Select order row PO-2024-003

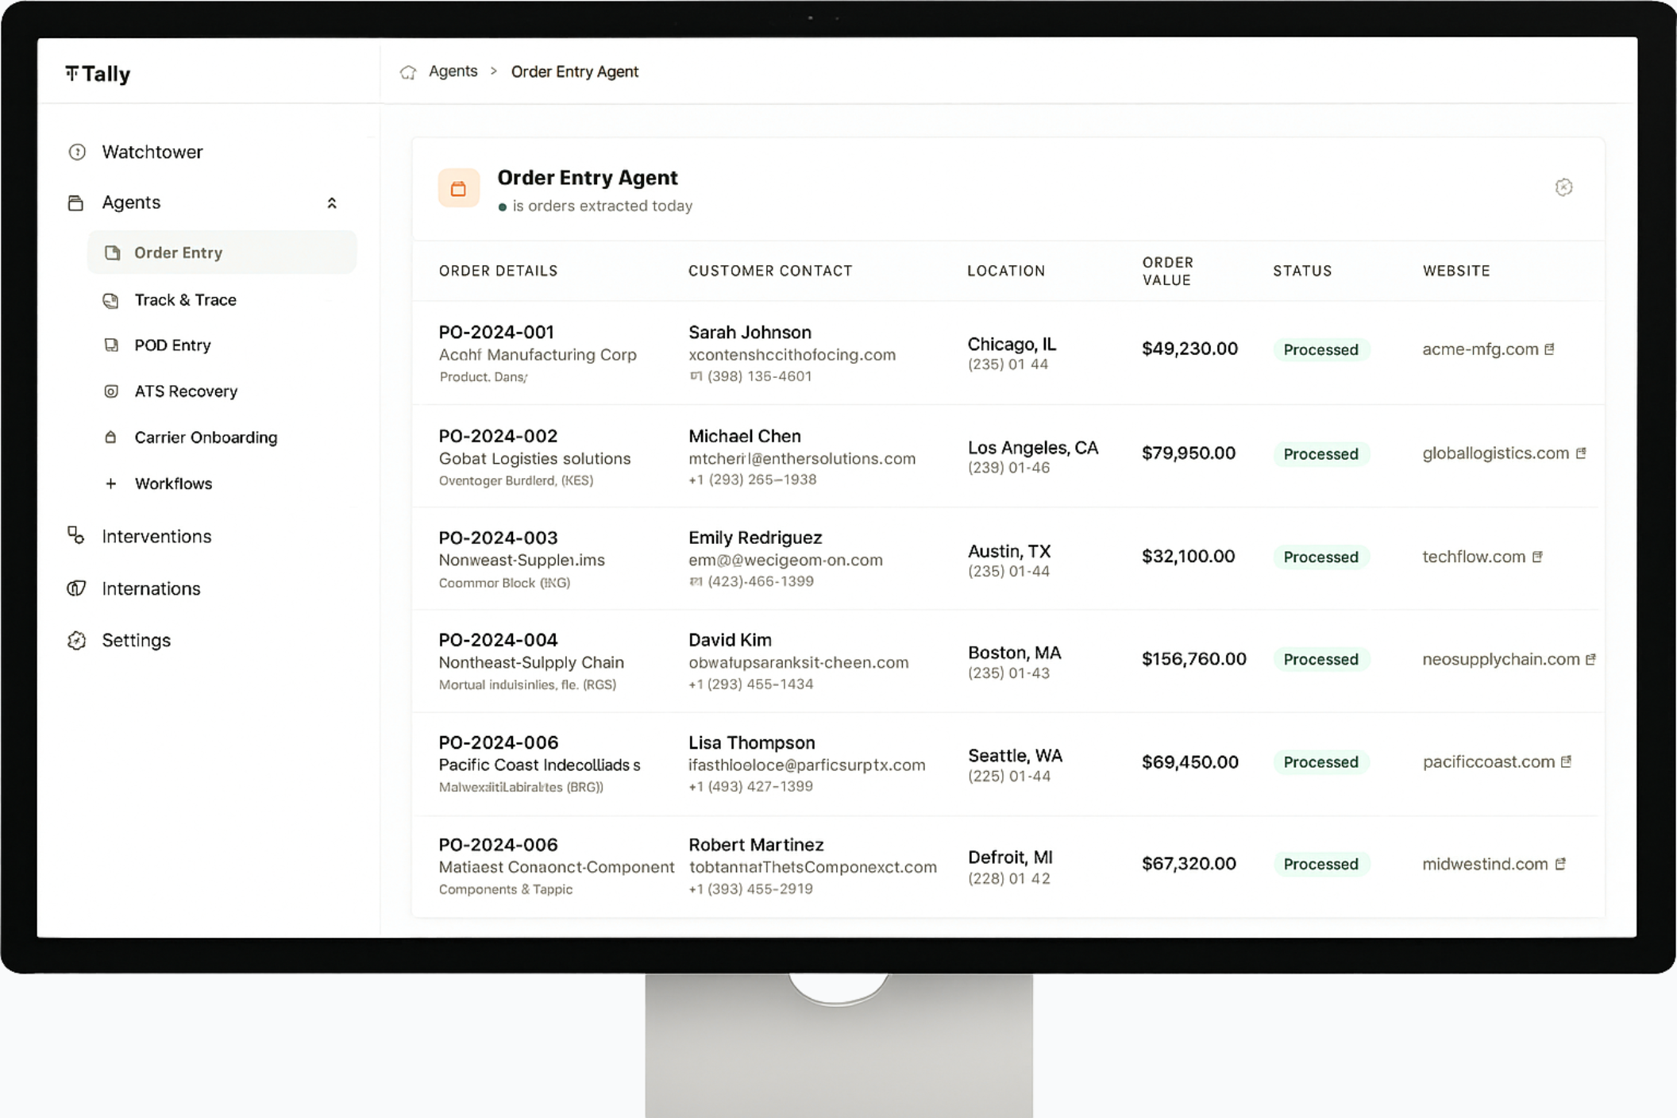pos(499,538)
